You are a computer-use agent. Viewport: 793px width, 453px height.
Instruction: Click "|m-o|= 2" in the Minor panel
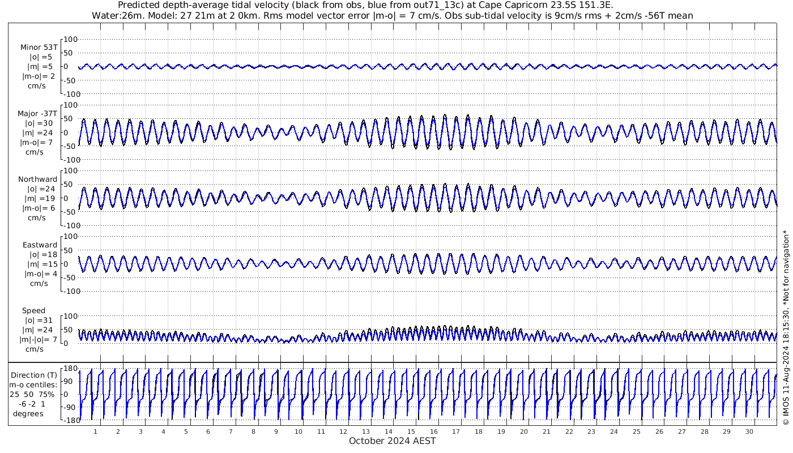tap(39, 76)
